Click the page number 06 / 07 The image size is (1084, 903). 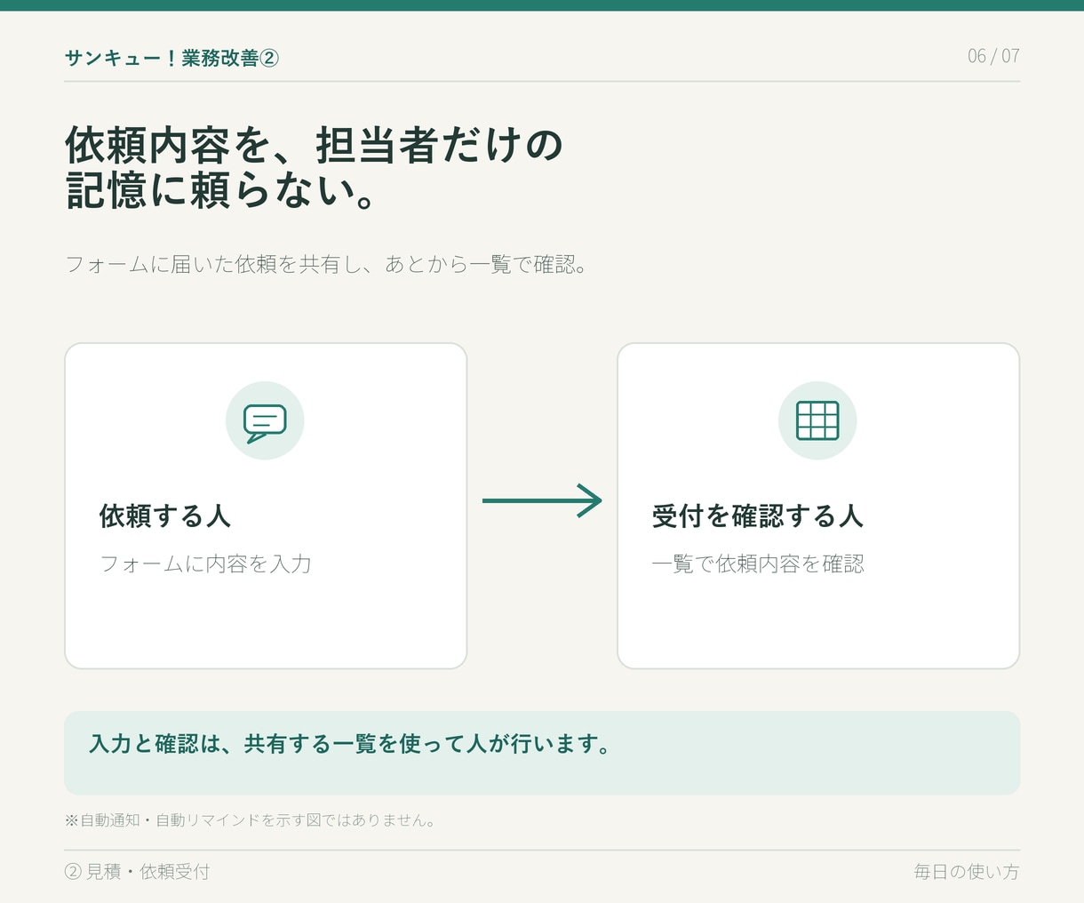(993, 56)
